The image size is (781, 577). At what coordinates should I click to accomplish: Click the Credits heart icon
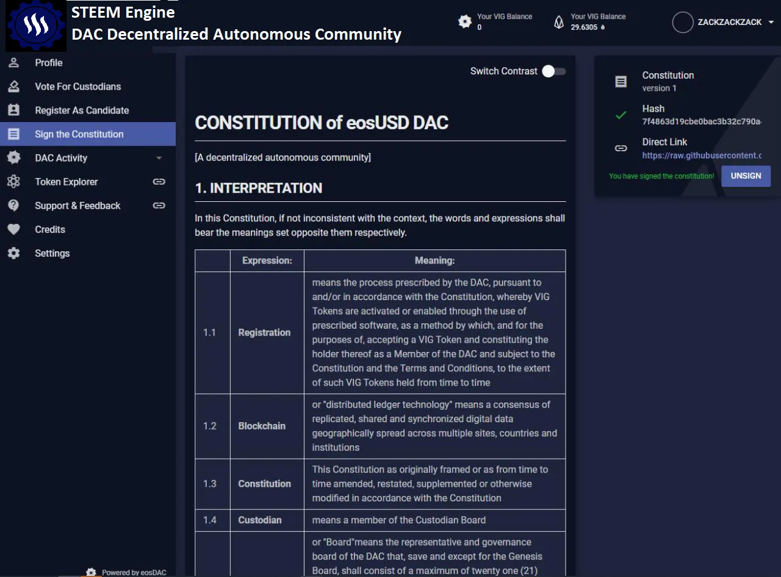point(13,229)
